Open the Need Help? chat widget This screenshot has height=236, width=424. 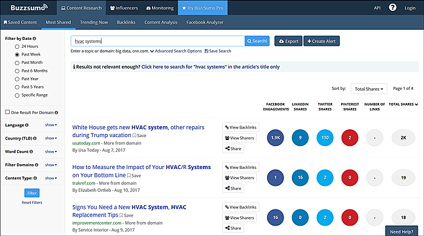coord(401,231)
